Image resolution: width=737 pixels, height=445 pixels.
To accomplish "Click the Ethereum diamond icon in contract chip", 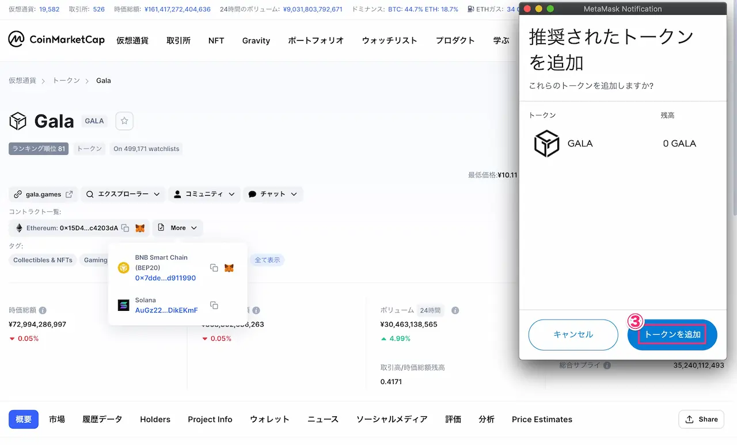I will coord(19,228).
